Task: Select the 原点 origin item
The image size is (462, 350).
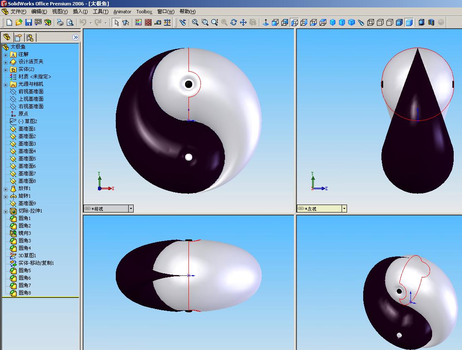Action: click(23, 114)
